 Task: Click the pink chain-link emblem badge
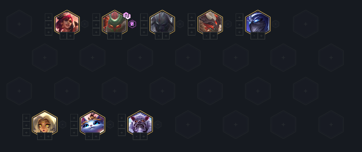click(x=127, y=16)
